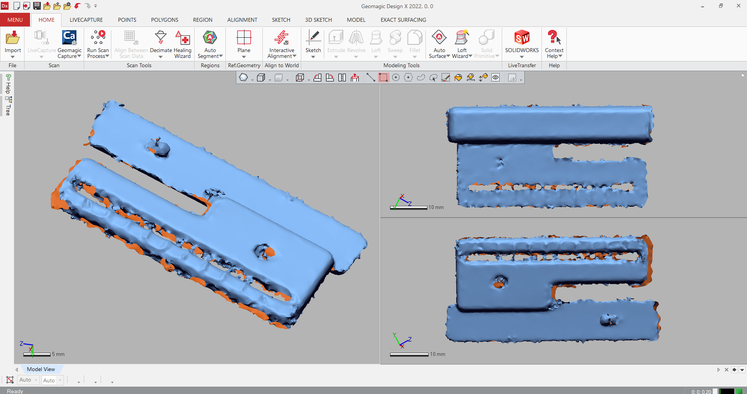Viewport: 747px width, 394px height.
Task: Click the red undo arrow
Action: pos(77,6)
